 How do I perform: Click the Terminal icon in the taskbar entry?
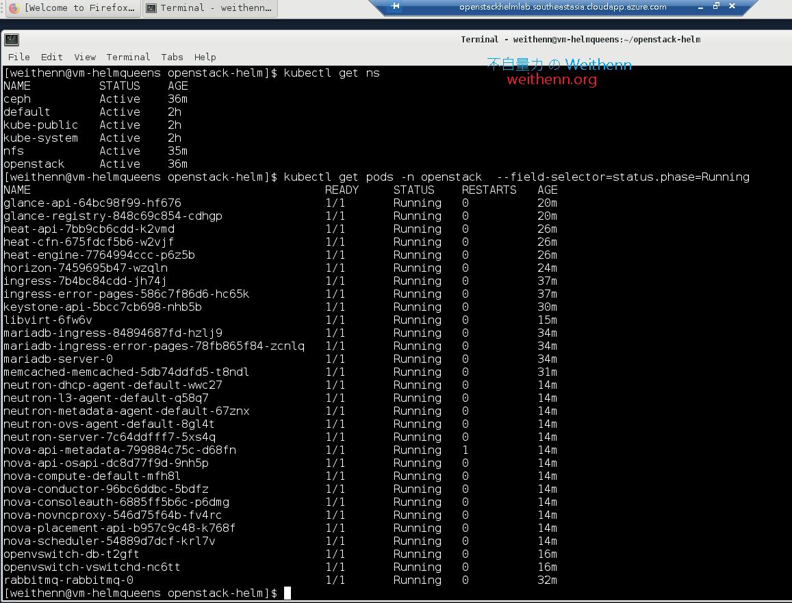coord(151,8)
